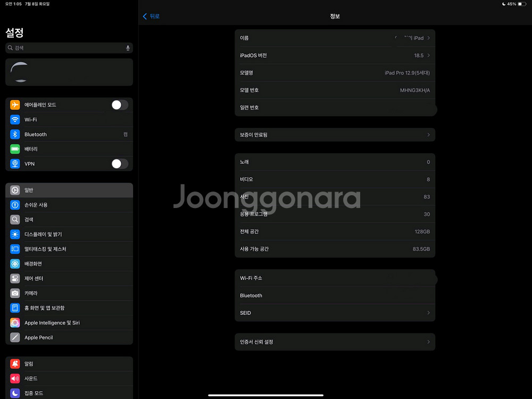Expand SEID row chevron
This screenshot has height=399, width=532.
tap(428, 313)
